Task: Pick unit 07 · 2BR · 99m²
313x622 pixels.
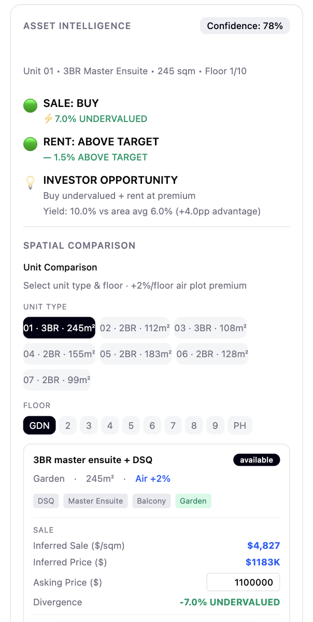Action: point(56,380)
